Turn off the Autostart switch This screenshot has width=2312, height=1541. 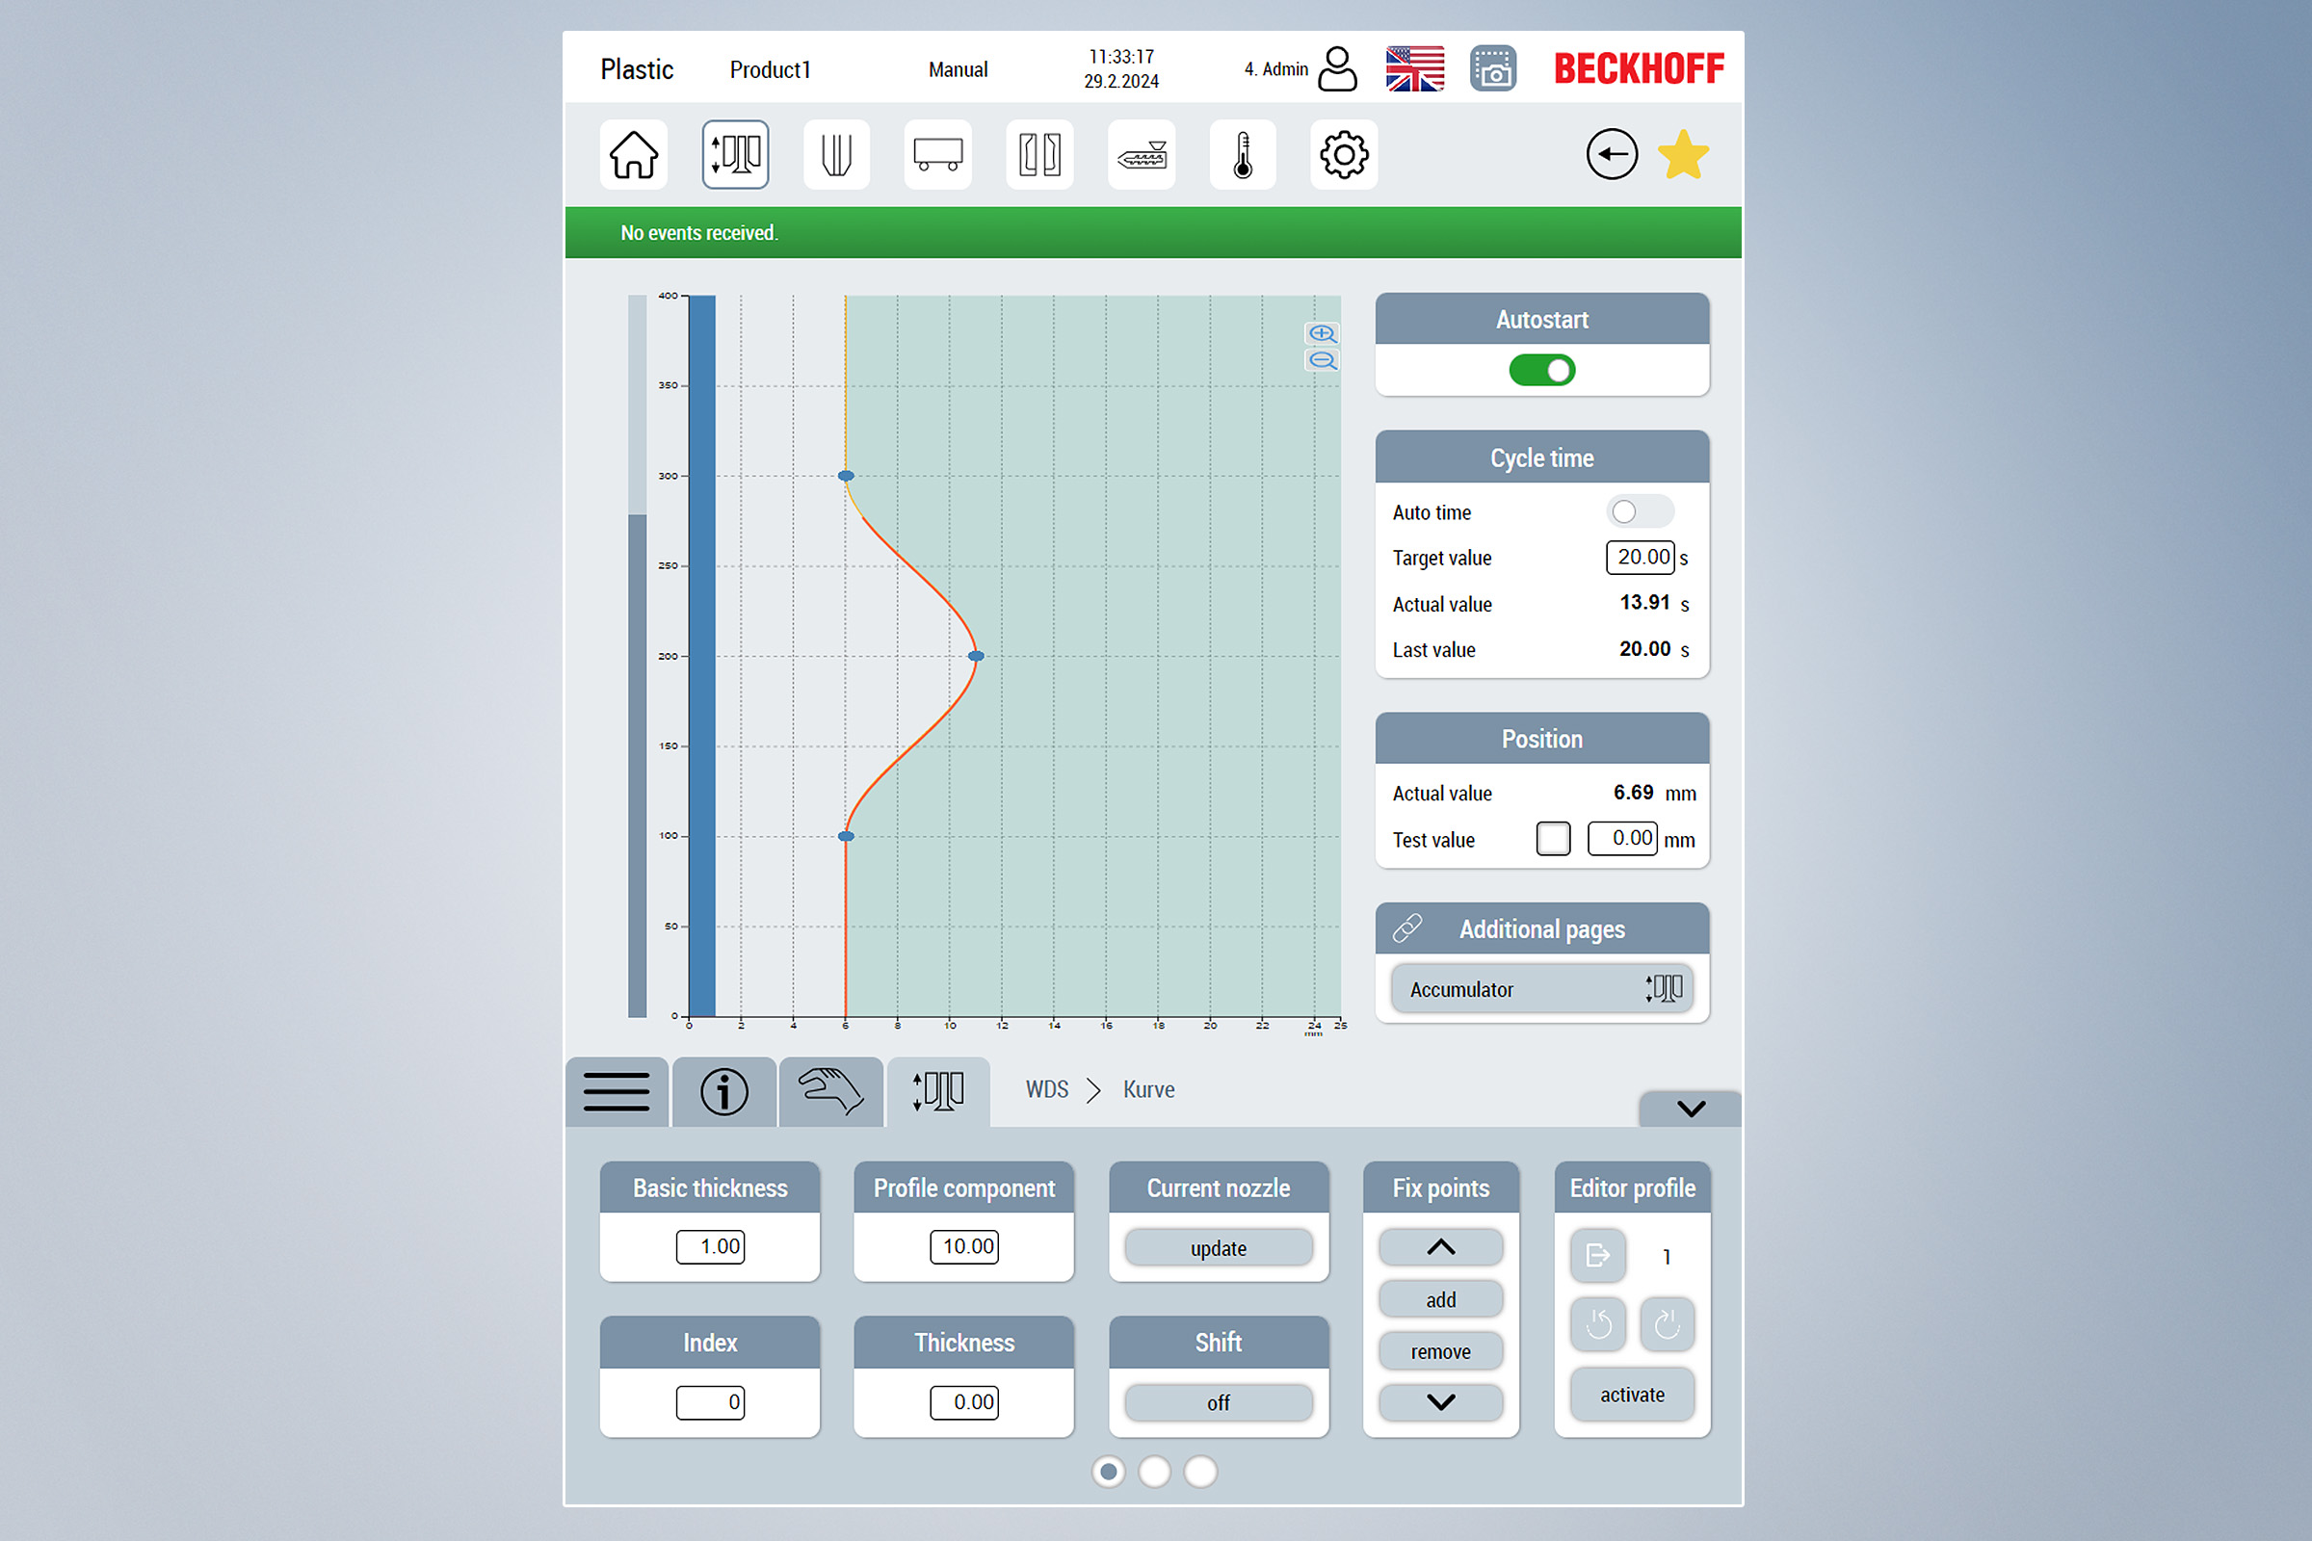1541,371
